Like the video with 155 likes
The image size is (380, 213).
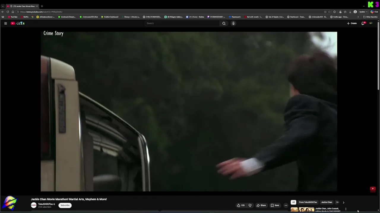[241, 205]
